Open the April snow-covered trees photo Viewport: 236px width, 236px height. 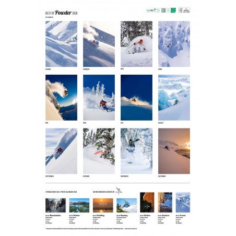(x=174, y=44)
